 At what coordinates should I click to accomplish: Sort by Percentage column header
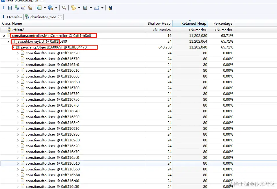pyautogui.click(x=221, y=23)
